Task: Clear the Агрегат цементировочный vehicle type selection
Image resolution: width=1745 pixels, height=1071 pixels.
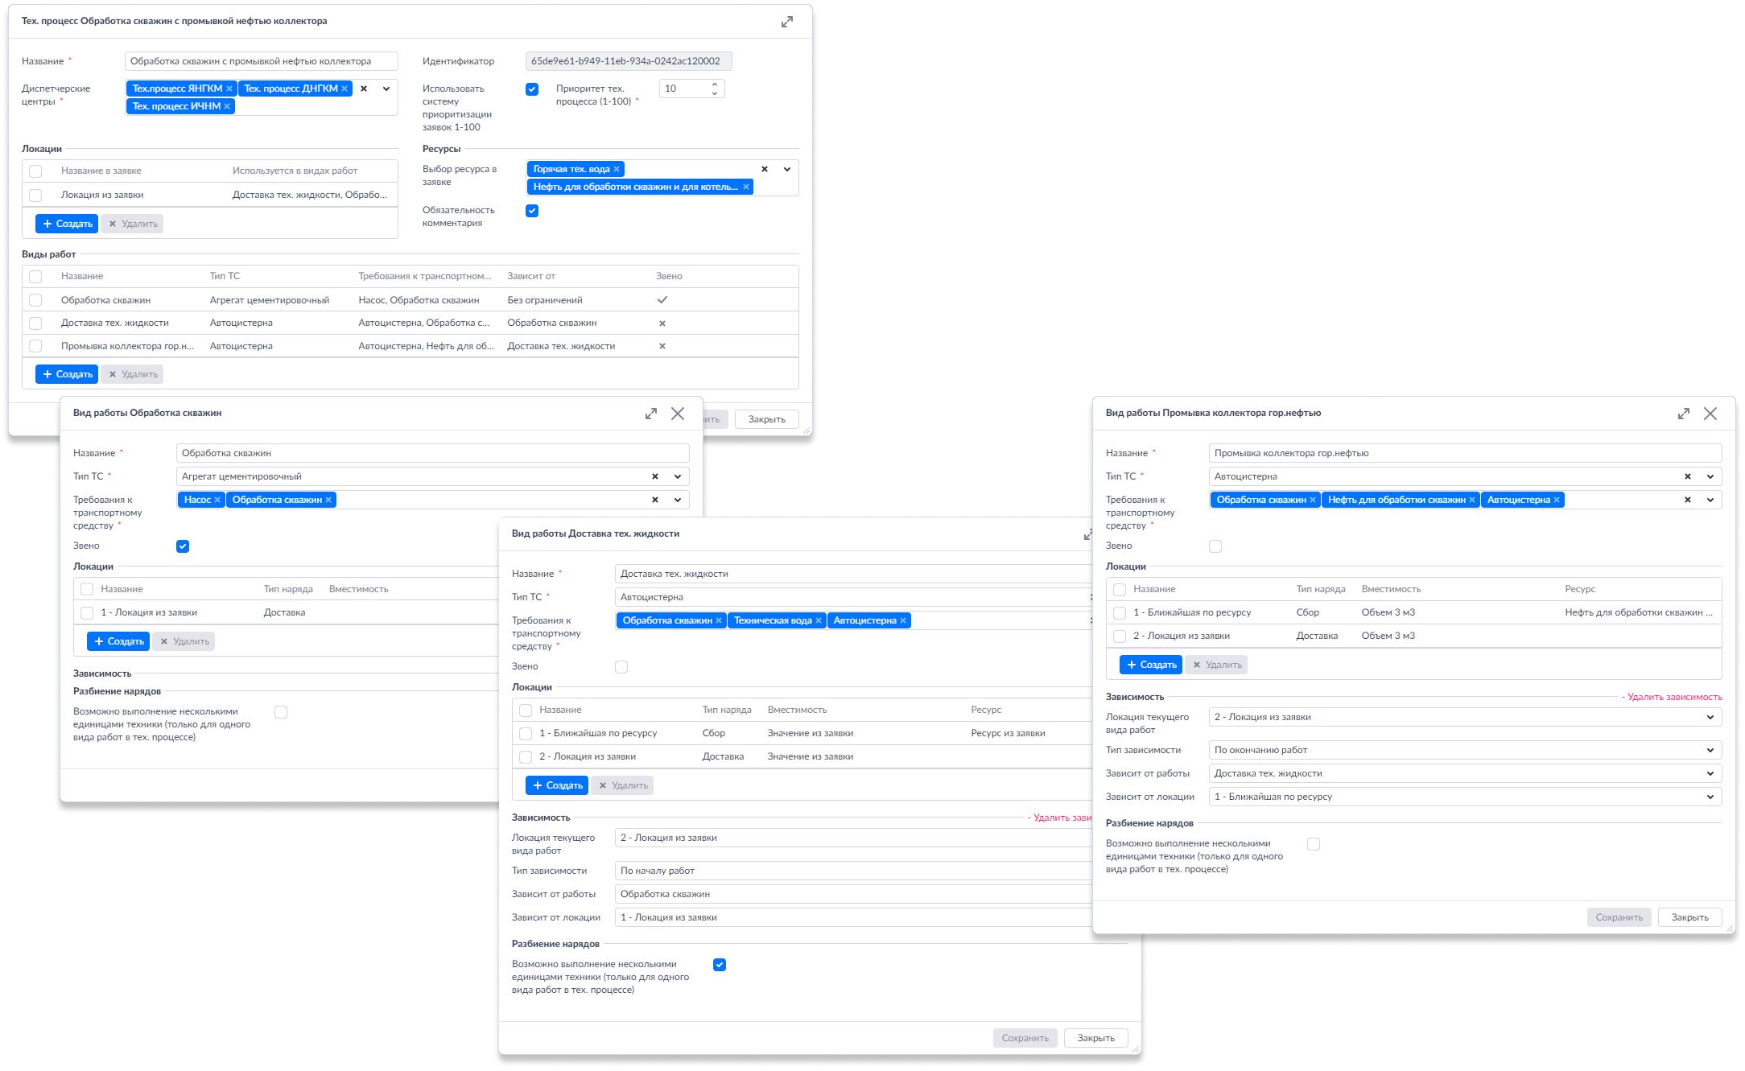Action: 654,476
